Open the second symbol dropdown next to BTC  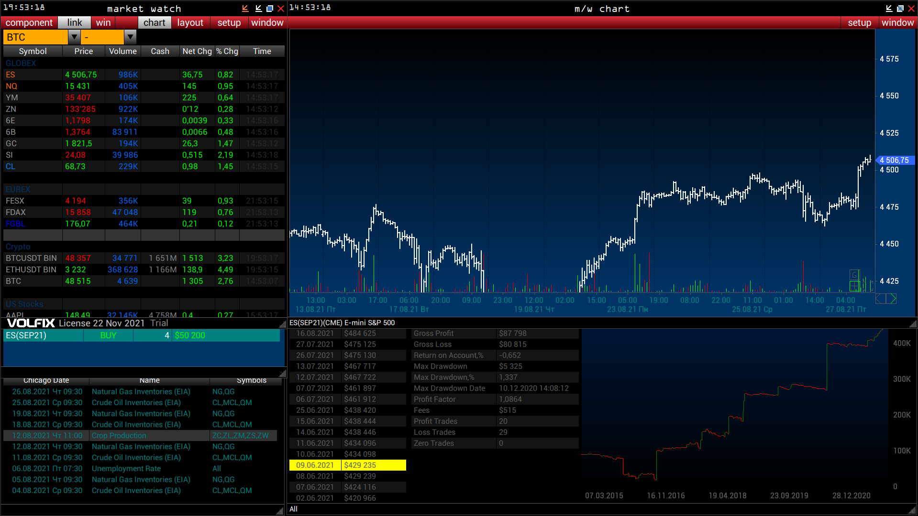pos(130,36)
